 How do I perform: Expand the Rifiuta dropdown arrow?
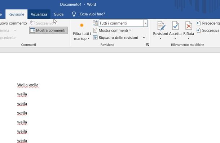[189, 38]
